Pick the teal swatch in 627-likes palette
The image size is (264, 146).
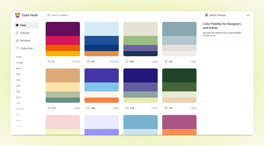(x=63, y=100)
